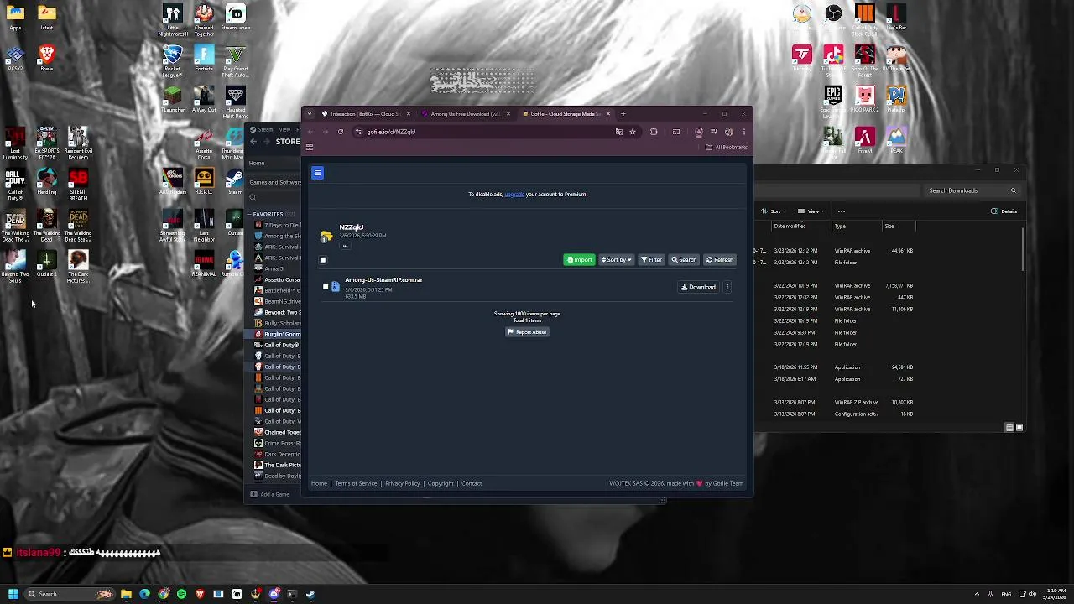Select Chained Together in Steam library list
The width and height of the screenshot is (1074, 604).
[278, 432]
